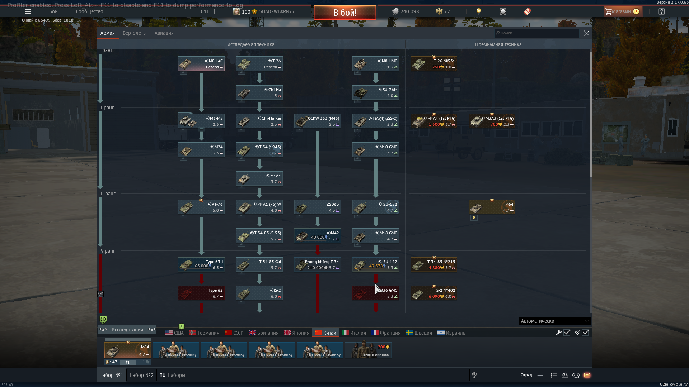
Task: Select the CCKW 353 (M45) vehicle
Action: click(318, 121)
